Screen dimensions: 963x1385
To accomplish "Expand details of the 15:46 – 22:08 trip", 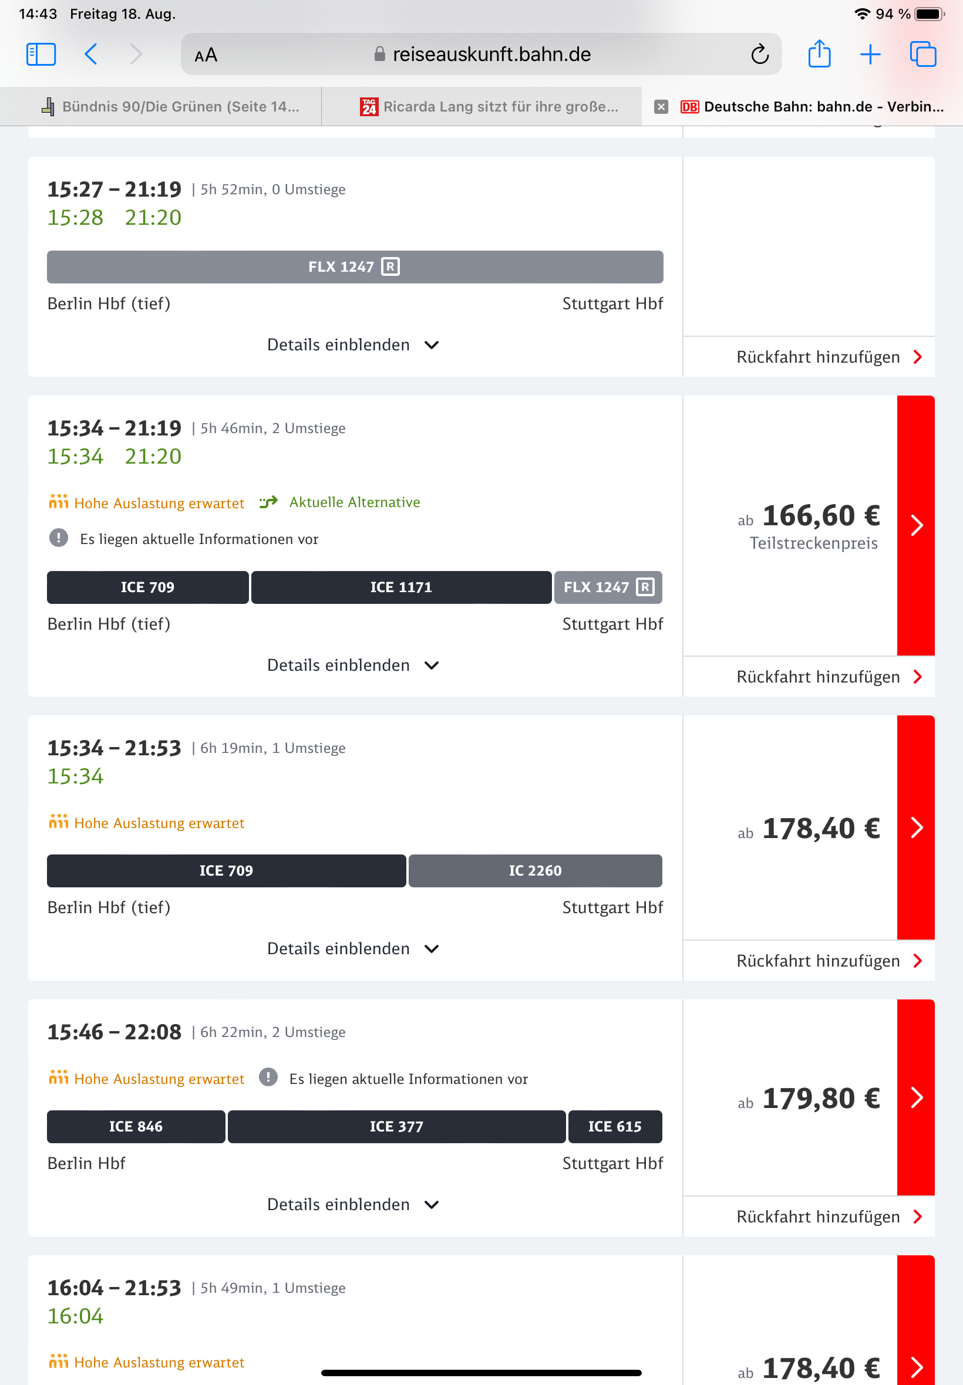I will pyautogui.click(x=353, y=1204).
